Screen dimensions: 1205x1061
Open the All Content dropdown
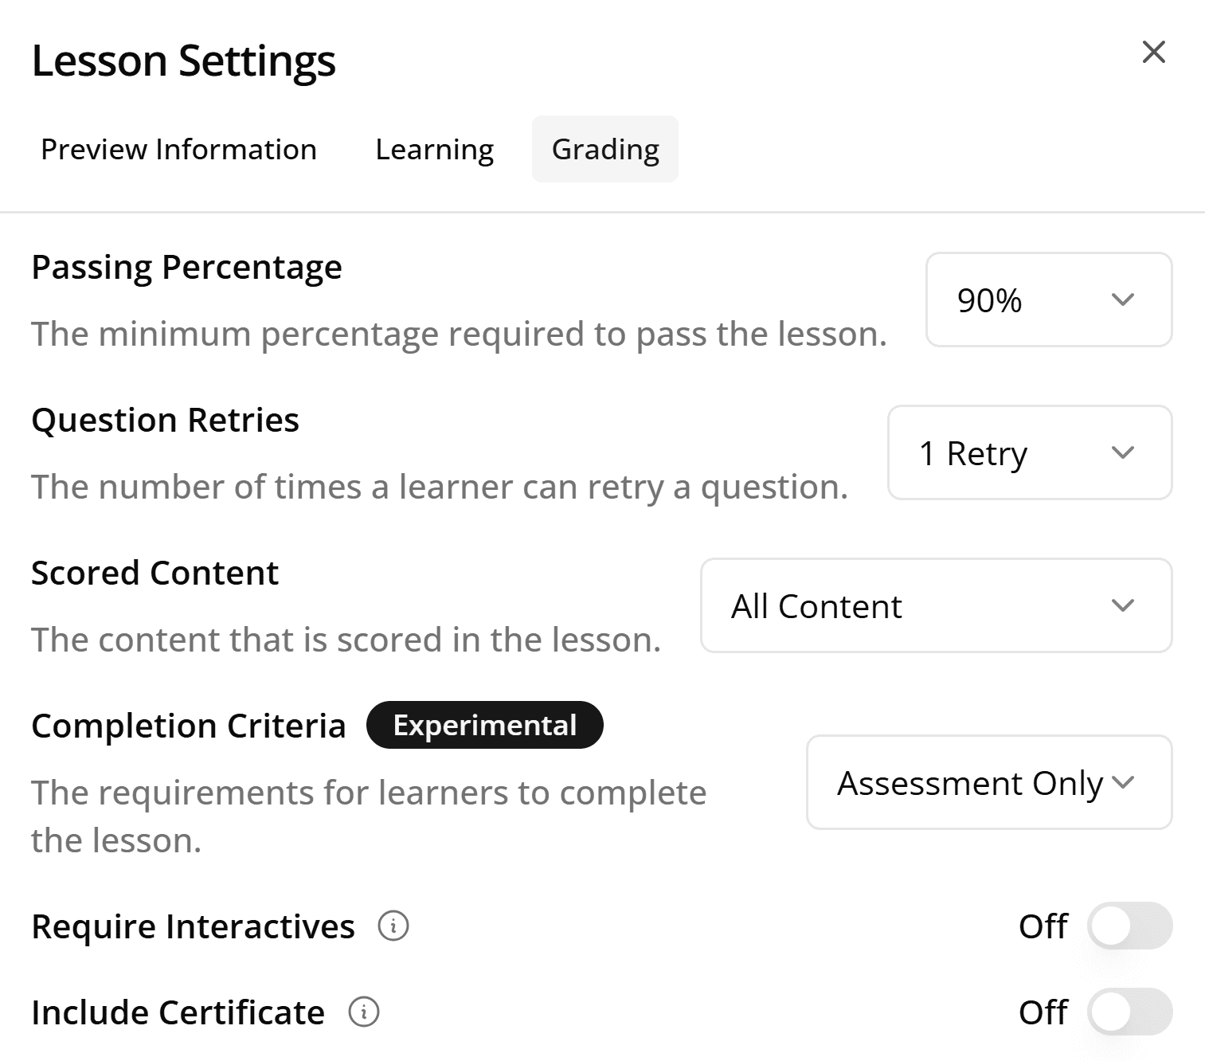click(x=936, y=606)
